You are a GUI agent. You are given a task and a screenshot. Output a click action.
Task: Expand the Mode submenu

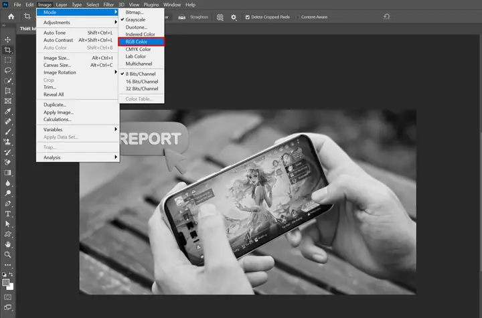point(78,12)
